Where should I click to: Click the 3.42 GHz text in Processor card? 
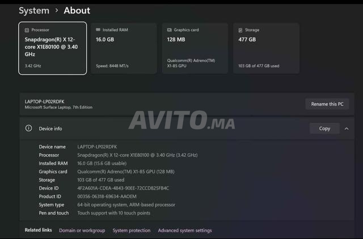tap(33, 66)
